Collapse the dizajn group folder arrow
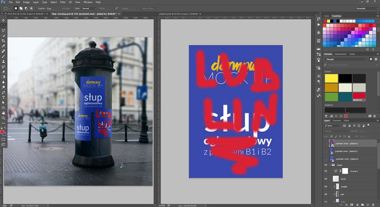The width and height of the screenshot is (380, 207). [330, 165]
